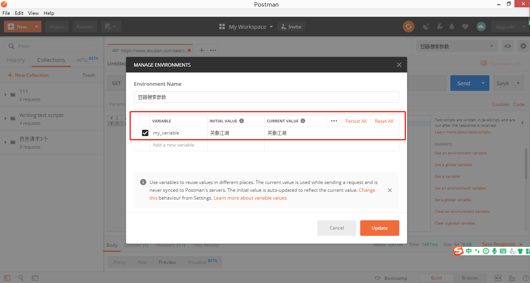Click the Cancel button
Viewport: 530px width, 283px height.
click(337, 228)
